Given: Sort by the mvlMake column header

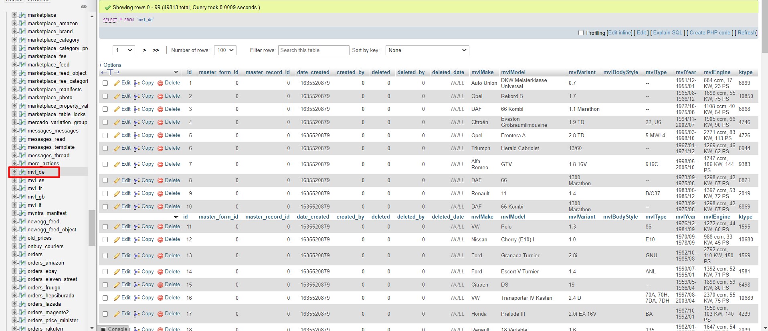Looking at the screenshot, I should (x=483, y=72).
